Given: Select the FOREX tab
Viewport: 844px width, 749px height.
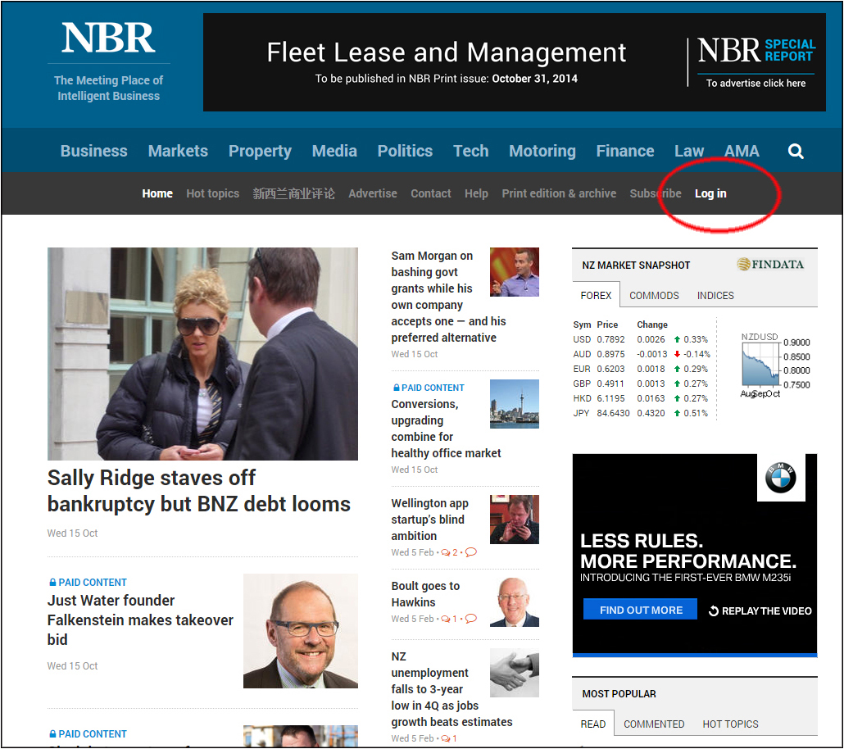Looking at the screenshot, I should click(x=596, y=295).
